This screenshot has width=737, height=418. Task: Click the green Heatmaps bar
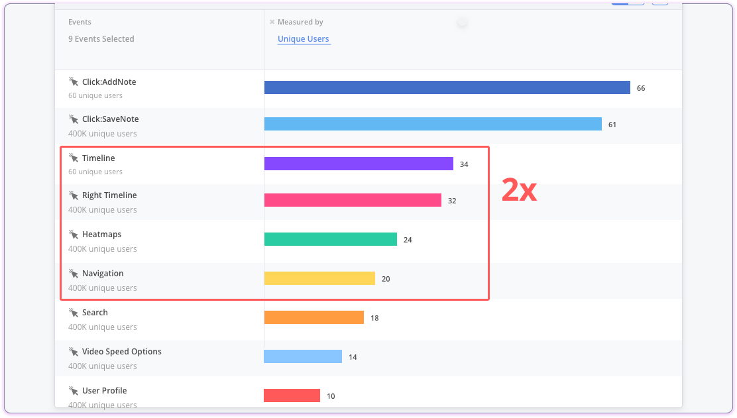331,239
